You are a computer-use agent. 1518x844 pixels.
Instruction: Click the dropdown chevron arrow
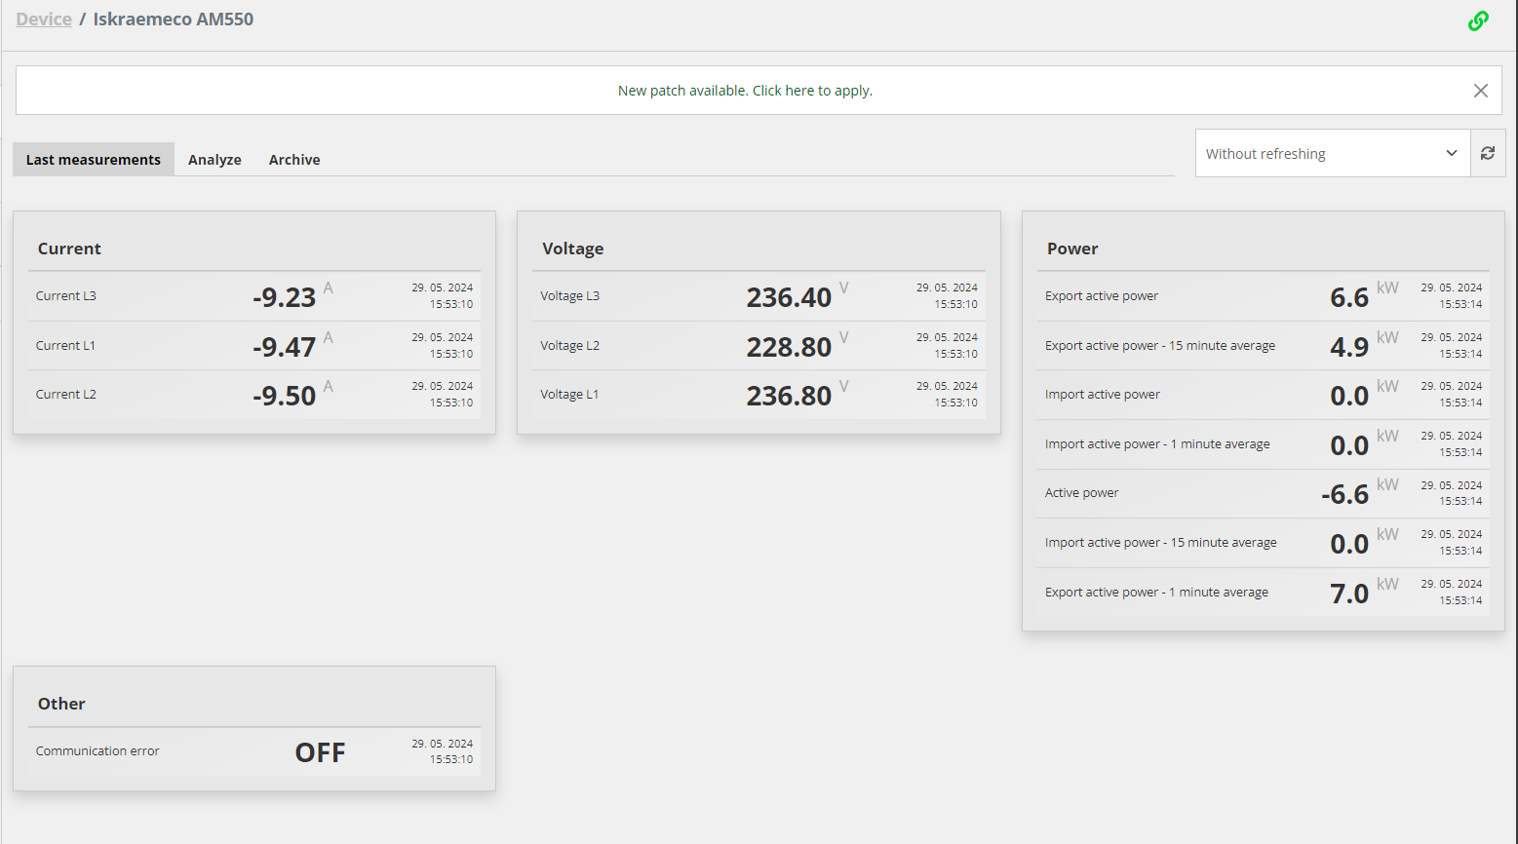click(1452, 153)
